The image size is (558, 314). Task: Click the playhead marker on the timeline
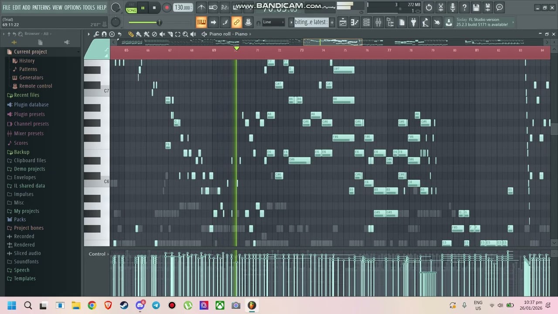[236, 48]
